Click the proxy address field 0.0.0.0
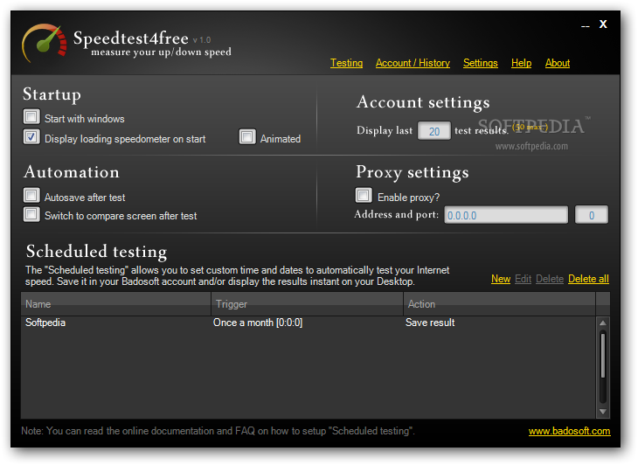 (x=506, y=215)
